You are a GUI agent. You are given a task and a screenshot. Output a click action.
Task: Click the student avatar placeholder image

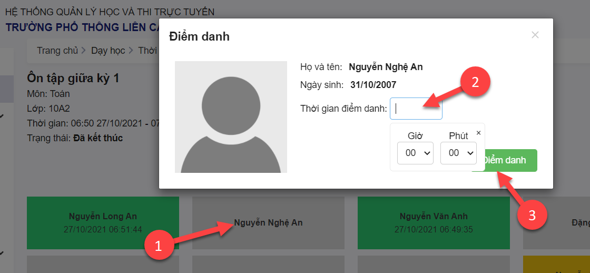click(231, 117)
